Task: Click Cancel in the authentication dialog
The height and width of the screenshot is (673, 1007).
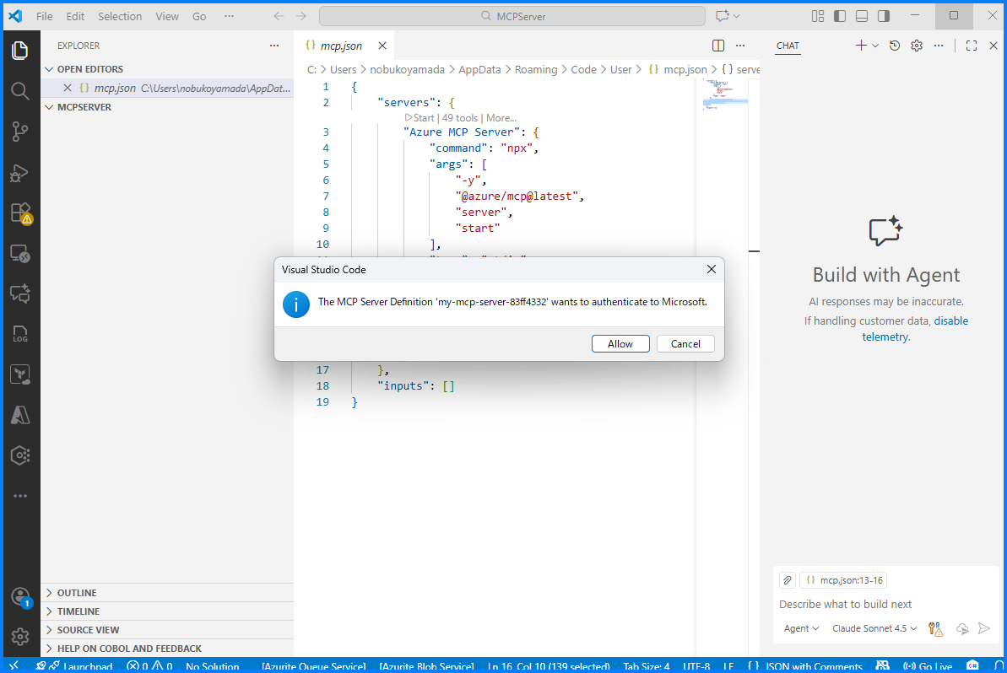Action: [685, 344]
